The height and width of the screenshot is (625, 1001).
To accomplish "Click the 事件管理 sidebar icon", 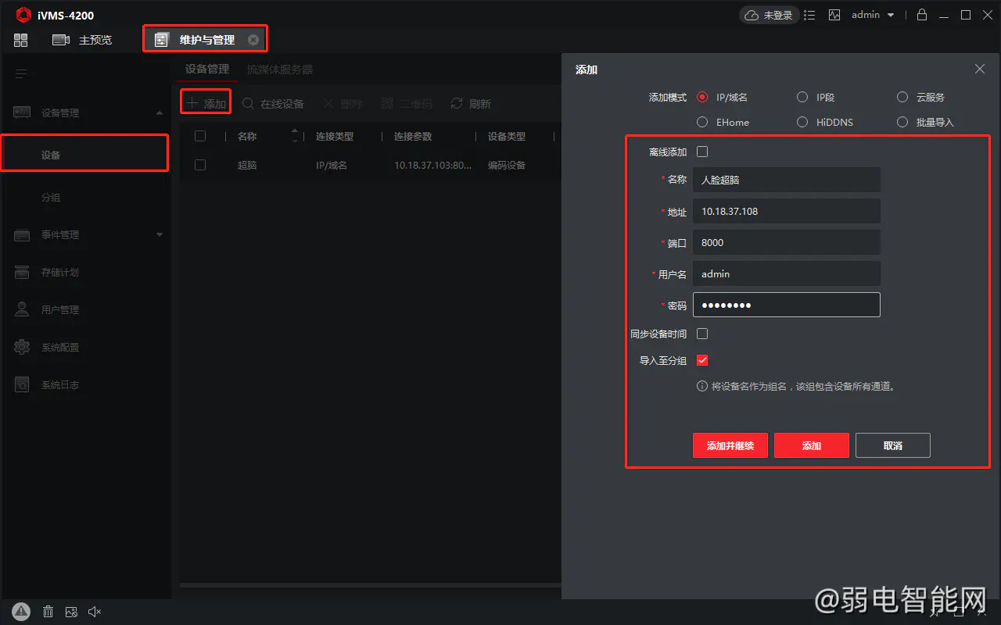I will (x=22, y=234).
